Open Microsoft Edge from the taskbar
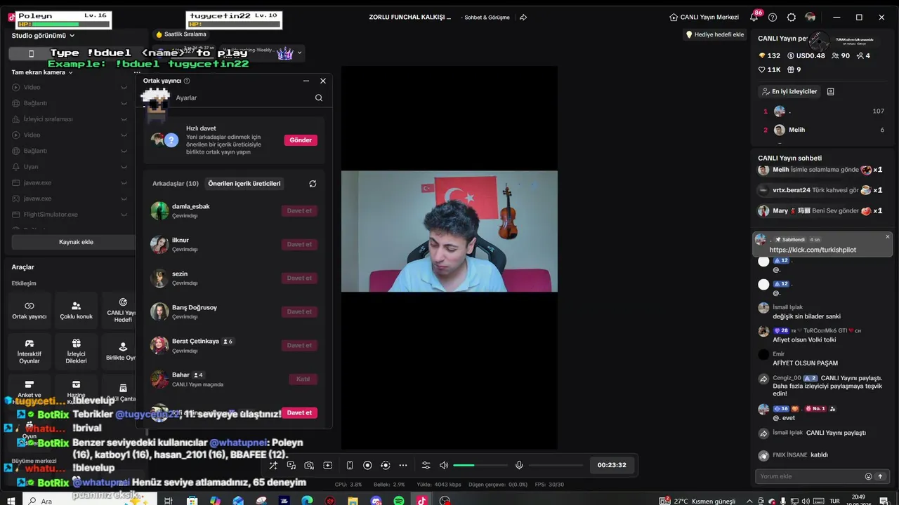The image size is (899, 505). pyautogui.click(x=307, y=501)
